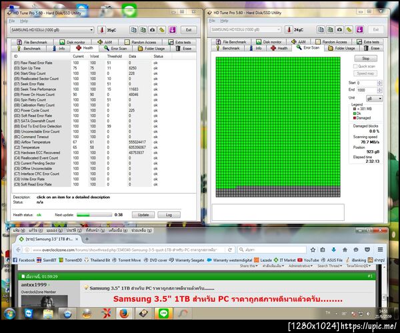Click the Pocket icon in Firefox toolbar
This screenshot has height=333, width=400.
[x=367, y=250]
